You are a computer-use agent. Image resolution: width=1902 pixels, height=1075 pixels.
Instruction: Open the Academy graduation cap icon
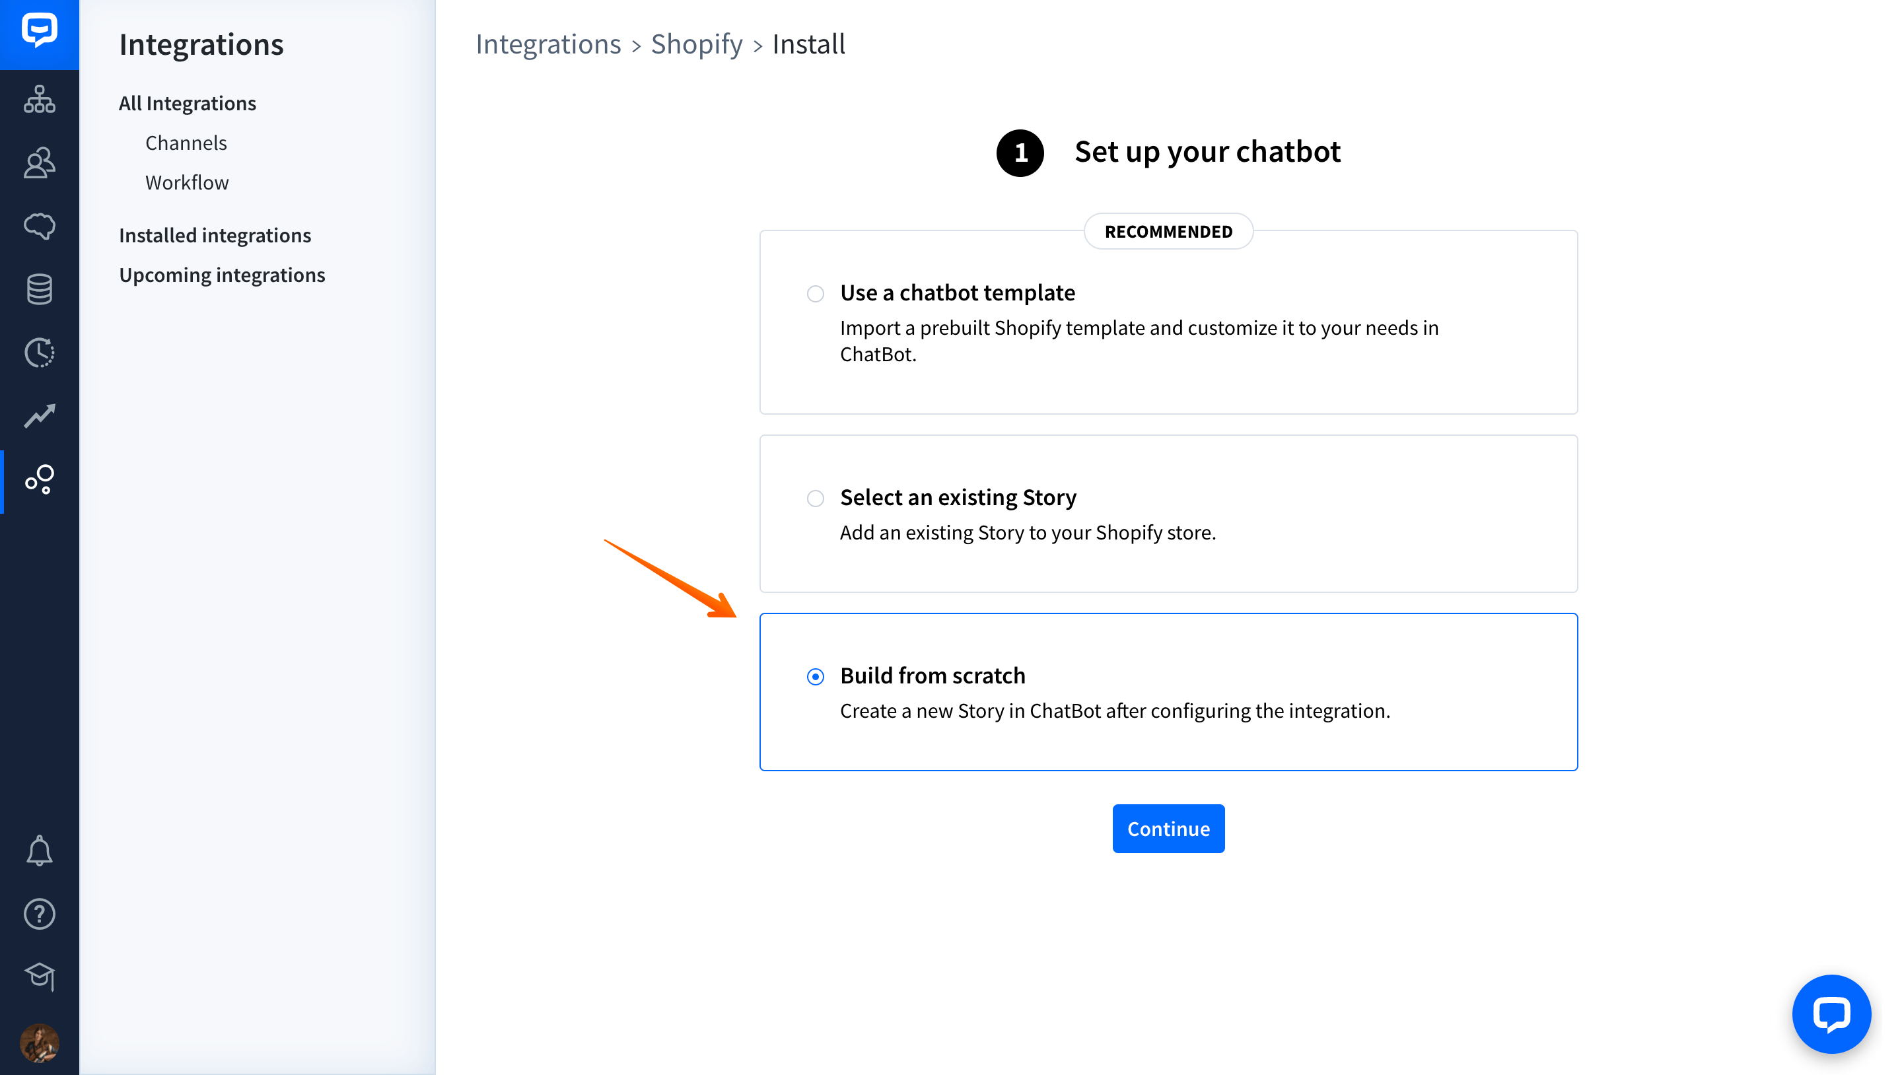(x=39, y=977)
